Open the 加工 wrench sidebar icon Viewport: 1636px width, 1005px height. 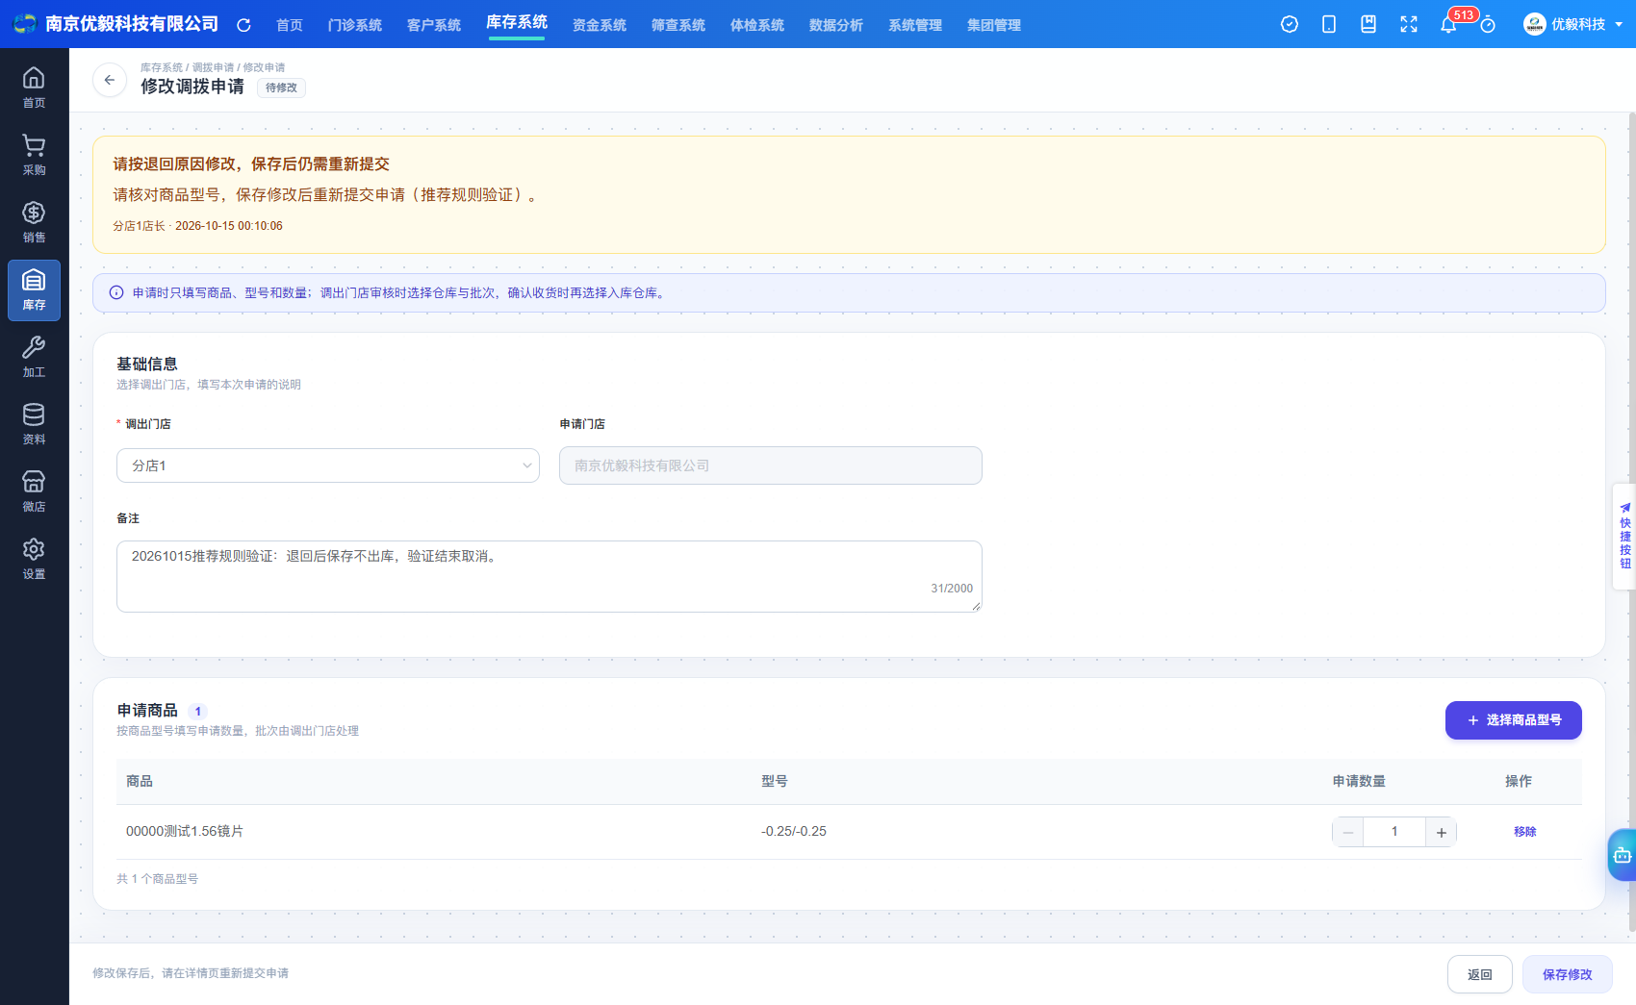coord(34,357)
